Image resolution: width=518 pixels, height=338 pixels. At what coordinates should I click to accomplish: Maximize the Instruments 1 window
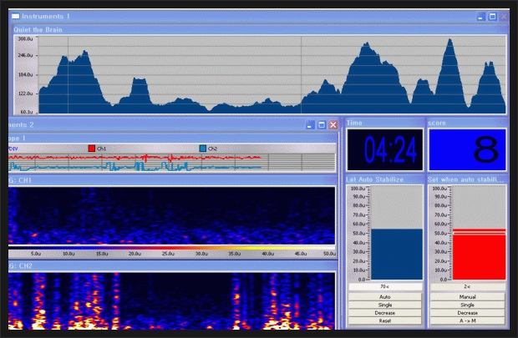coord(493,17)
